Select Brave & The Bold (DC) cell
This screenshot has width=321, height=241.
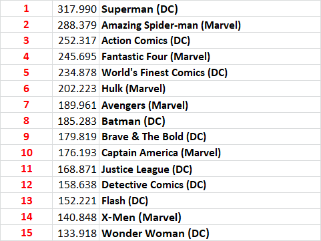coord(210,137)
